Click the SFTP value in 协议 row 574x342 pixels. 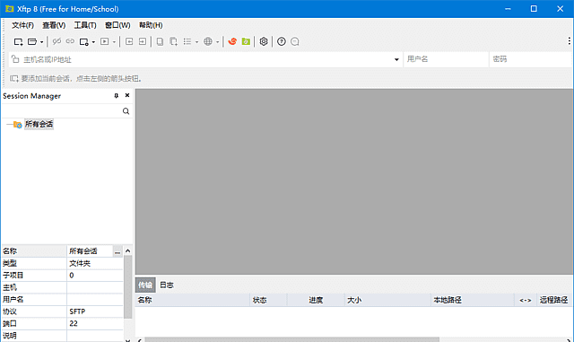click(77, 311)
